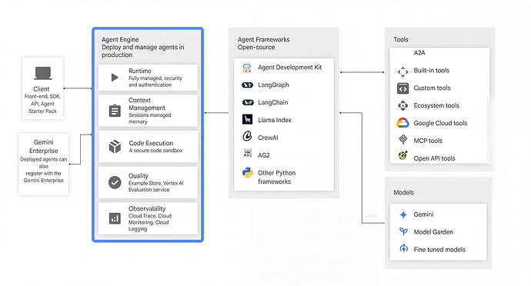The image size is (531, 286).
Task: Click the LangChain label
Action: pyautogui.click(x=273, y=102)
